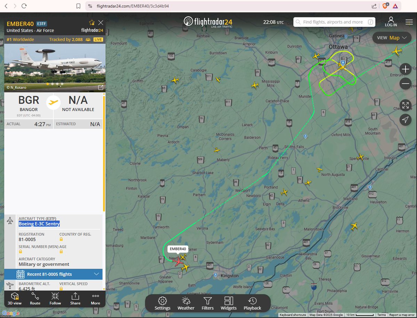Click the browser back arrow
This screenshot has width=417, height=318.
(6, 6)
